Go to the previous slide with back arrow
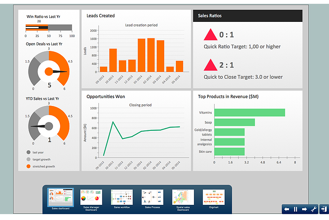 click(x=287, y=209)
